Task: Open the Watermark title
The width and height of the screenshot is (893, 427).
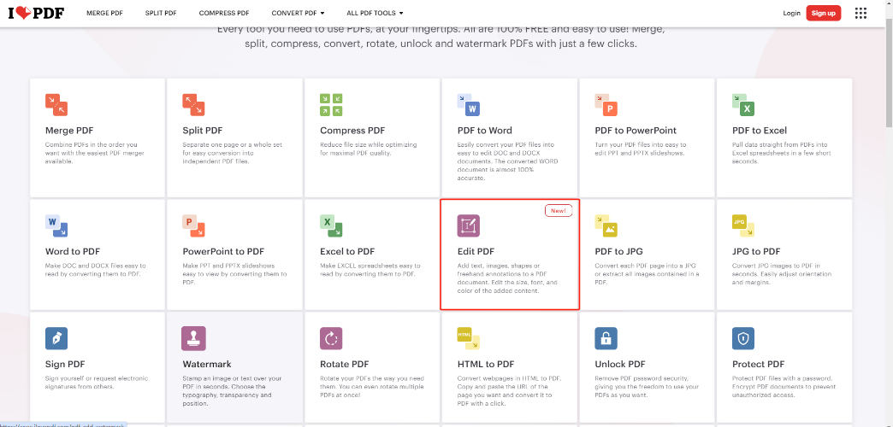Action: [207, 364]
